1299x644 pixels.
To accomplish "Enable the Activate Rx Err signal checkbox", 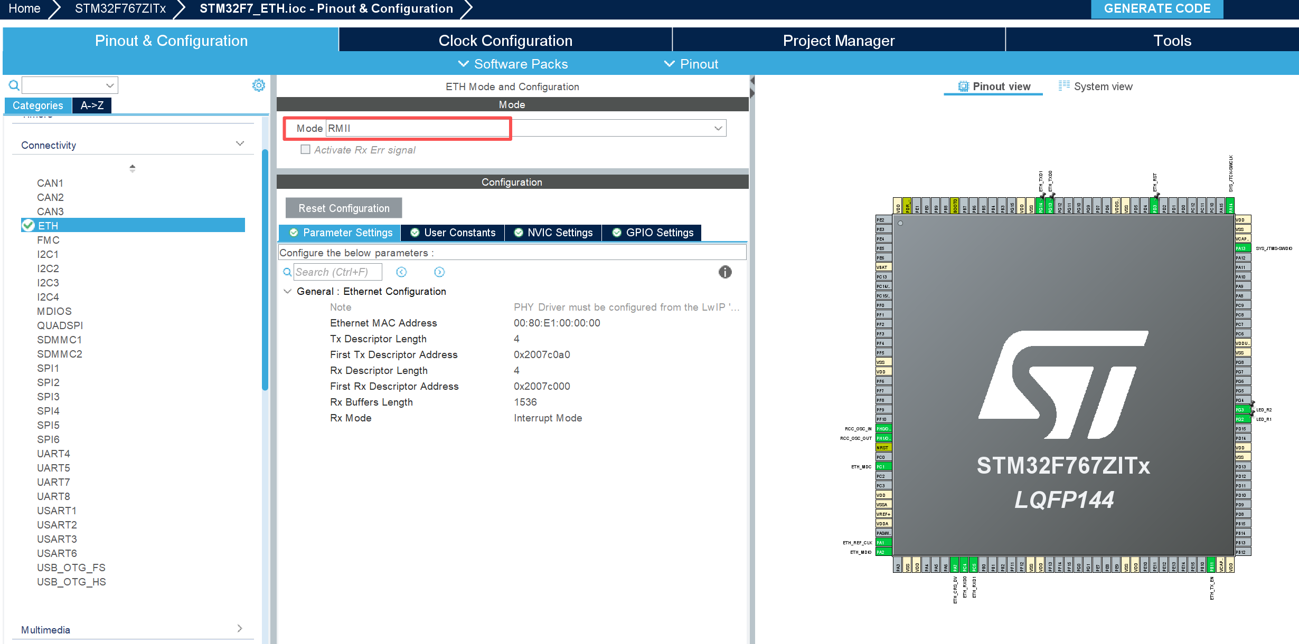I will pyautogui.click(x=305, y=150).
